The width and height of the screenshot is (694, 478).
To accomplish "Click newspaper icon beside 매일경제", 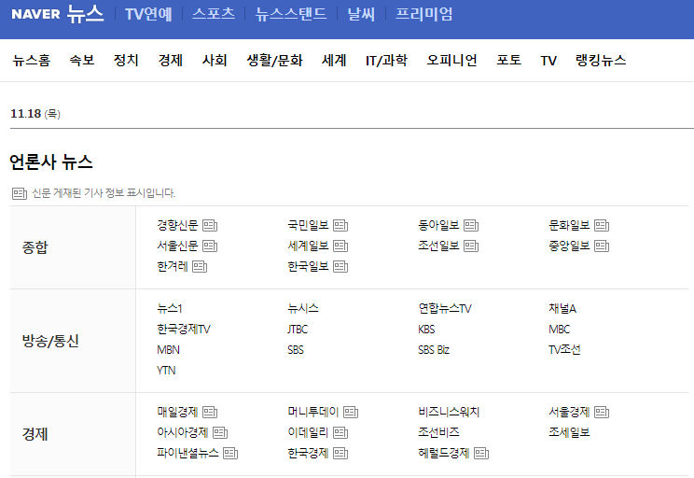I will [x=210, y=413].
